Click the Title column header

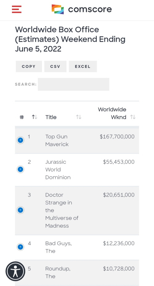point(51,117)
